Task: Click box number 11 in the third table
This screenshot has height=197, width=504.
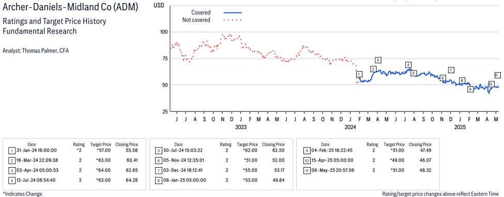Action: [x=307, y=170]
